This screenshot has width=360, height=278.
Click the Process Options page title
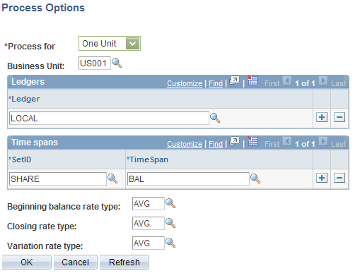[x=43, y=8]
